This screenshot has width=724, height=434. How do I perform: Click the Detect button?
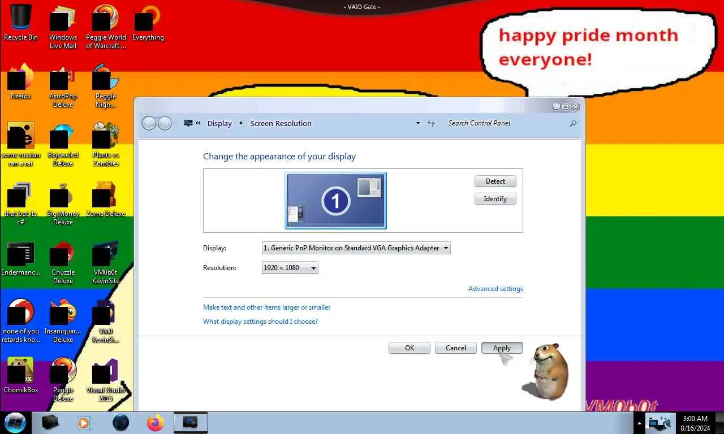click(x=495, y=181)
